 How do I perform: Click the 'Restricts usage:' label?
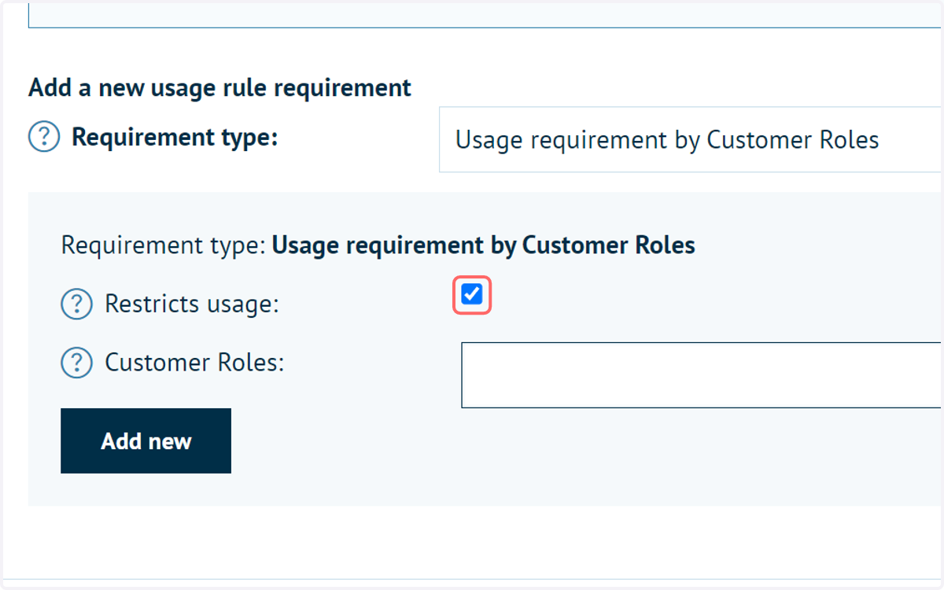coord(192,304)
